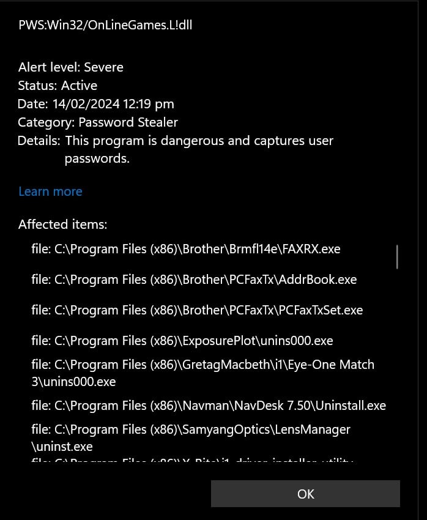Select the ExposurePlot unins000.exe entry
The image size is (427, 520).
[x=182, y=341]
